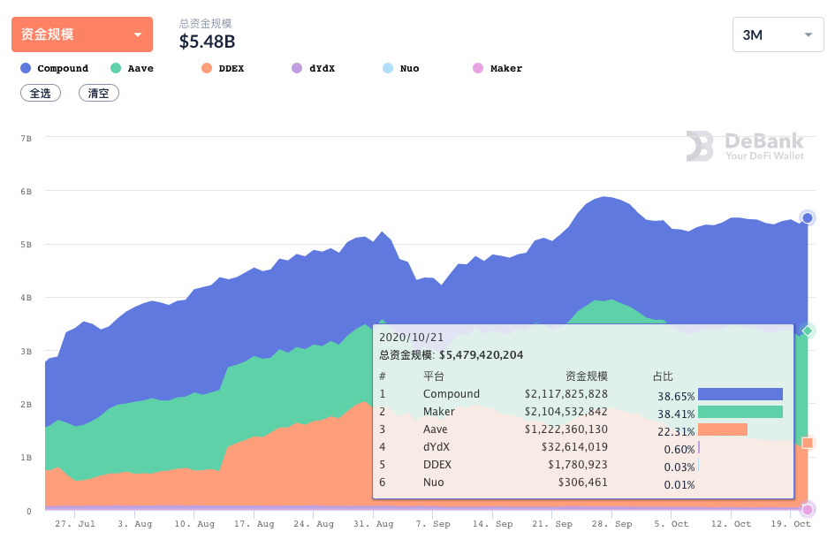This screenshot has height=547, width=835.
Task: Click the pink circle marker at chart bottom
Action: pyautogui.click(x=808, y=510)
